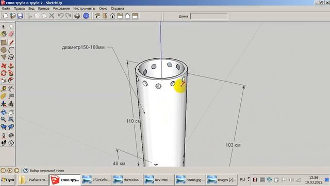Activate the Look Around eye tool

(x=11, y=135)
